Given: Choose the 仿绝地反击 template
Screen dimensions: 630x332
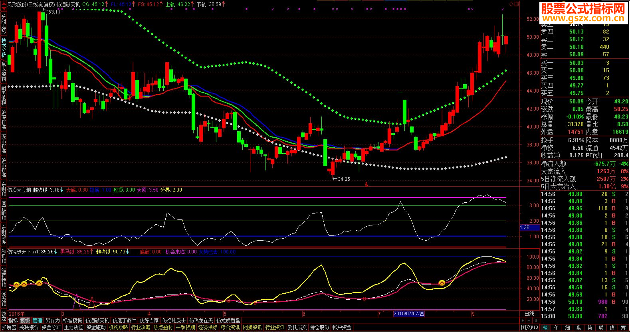Looking at the screenshot, I should [x=174, y=320].
